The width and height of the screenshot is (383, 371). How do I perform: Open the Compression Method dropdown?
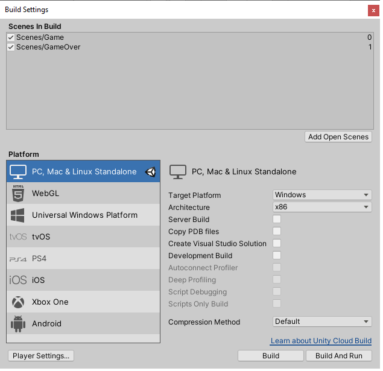point(321,322)
